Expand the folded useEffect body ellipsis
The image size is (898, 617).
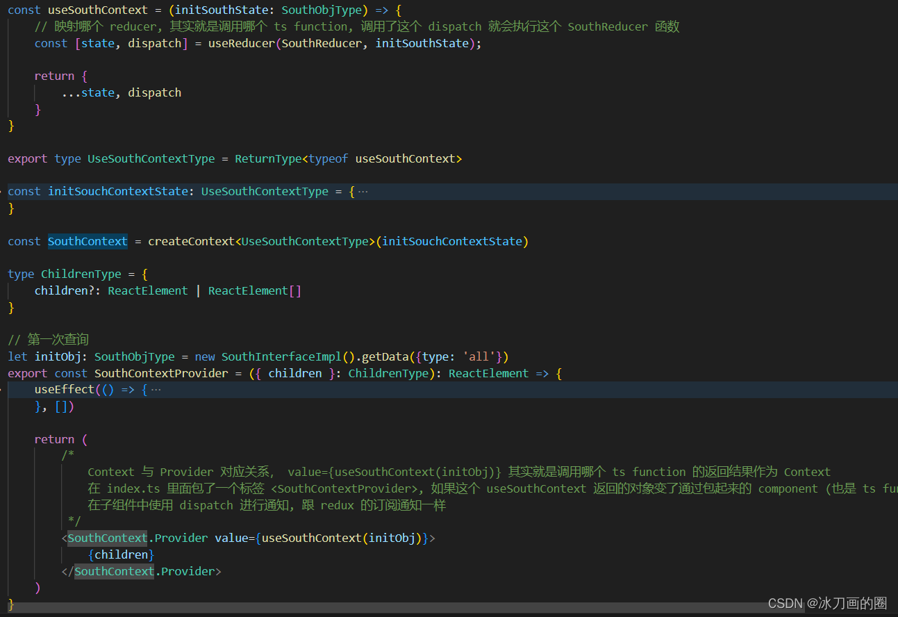pos(156,390)
